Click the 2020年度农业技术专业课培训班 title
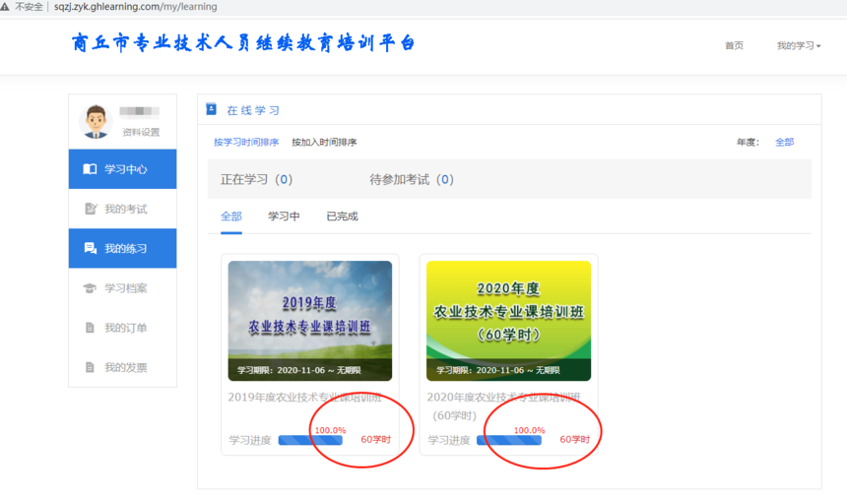 pos(503,406)
